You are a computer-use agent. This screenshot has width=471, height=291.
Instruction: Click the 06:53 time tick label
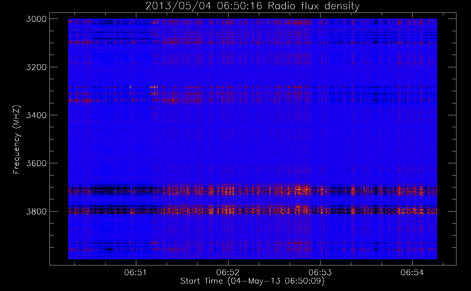(320, 273)
